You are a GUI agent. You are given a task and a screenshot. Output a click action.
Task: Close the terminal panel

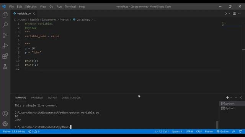(x=241, y=97)
